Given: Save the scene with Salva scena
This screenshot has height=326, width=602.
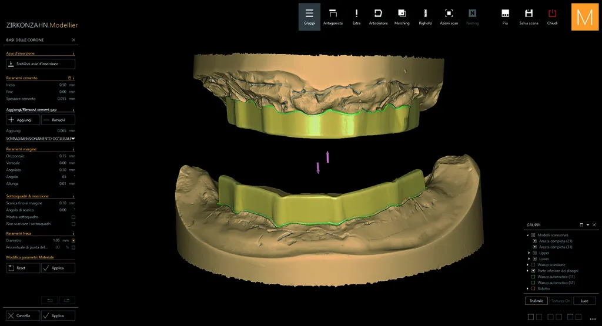Looking at the screenshot, I should pyautogui.click(x=529, y=17).
